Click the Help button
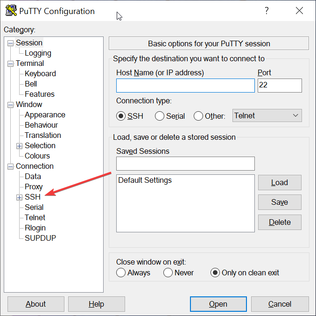Image resolution: width=316 pixels, height=316 pixels. pos(97,304)
